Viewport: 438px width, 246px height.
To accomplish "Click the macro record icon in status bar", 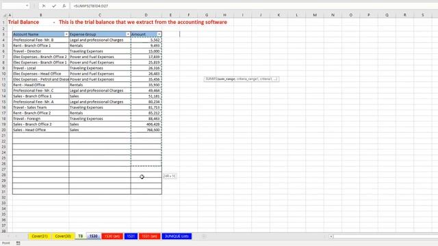I will click(x=18, y=243).
